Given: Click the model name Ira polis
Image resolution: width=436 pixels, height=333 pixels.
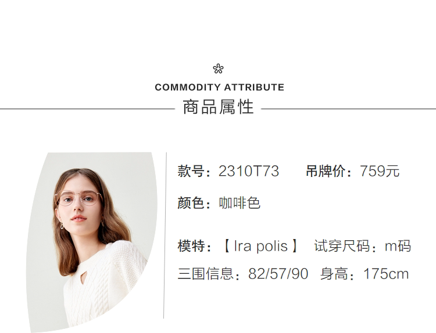Looking at the screenshot, I should [x=260, y=246].
